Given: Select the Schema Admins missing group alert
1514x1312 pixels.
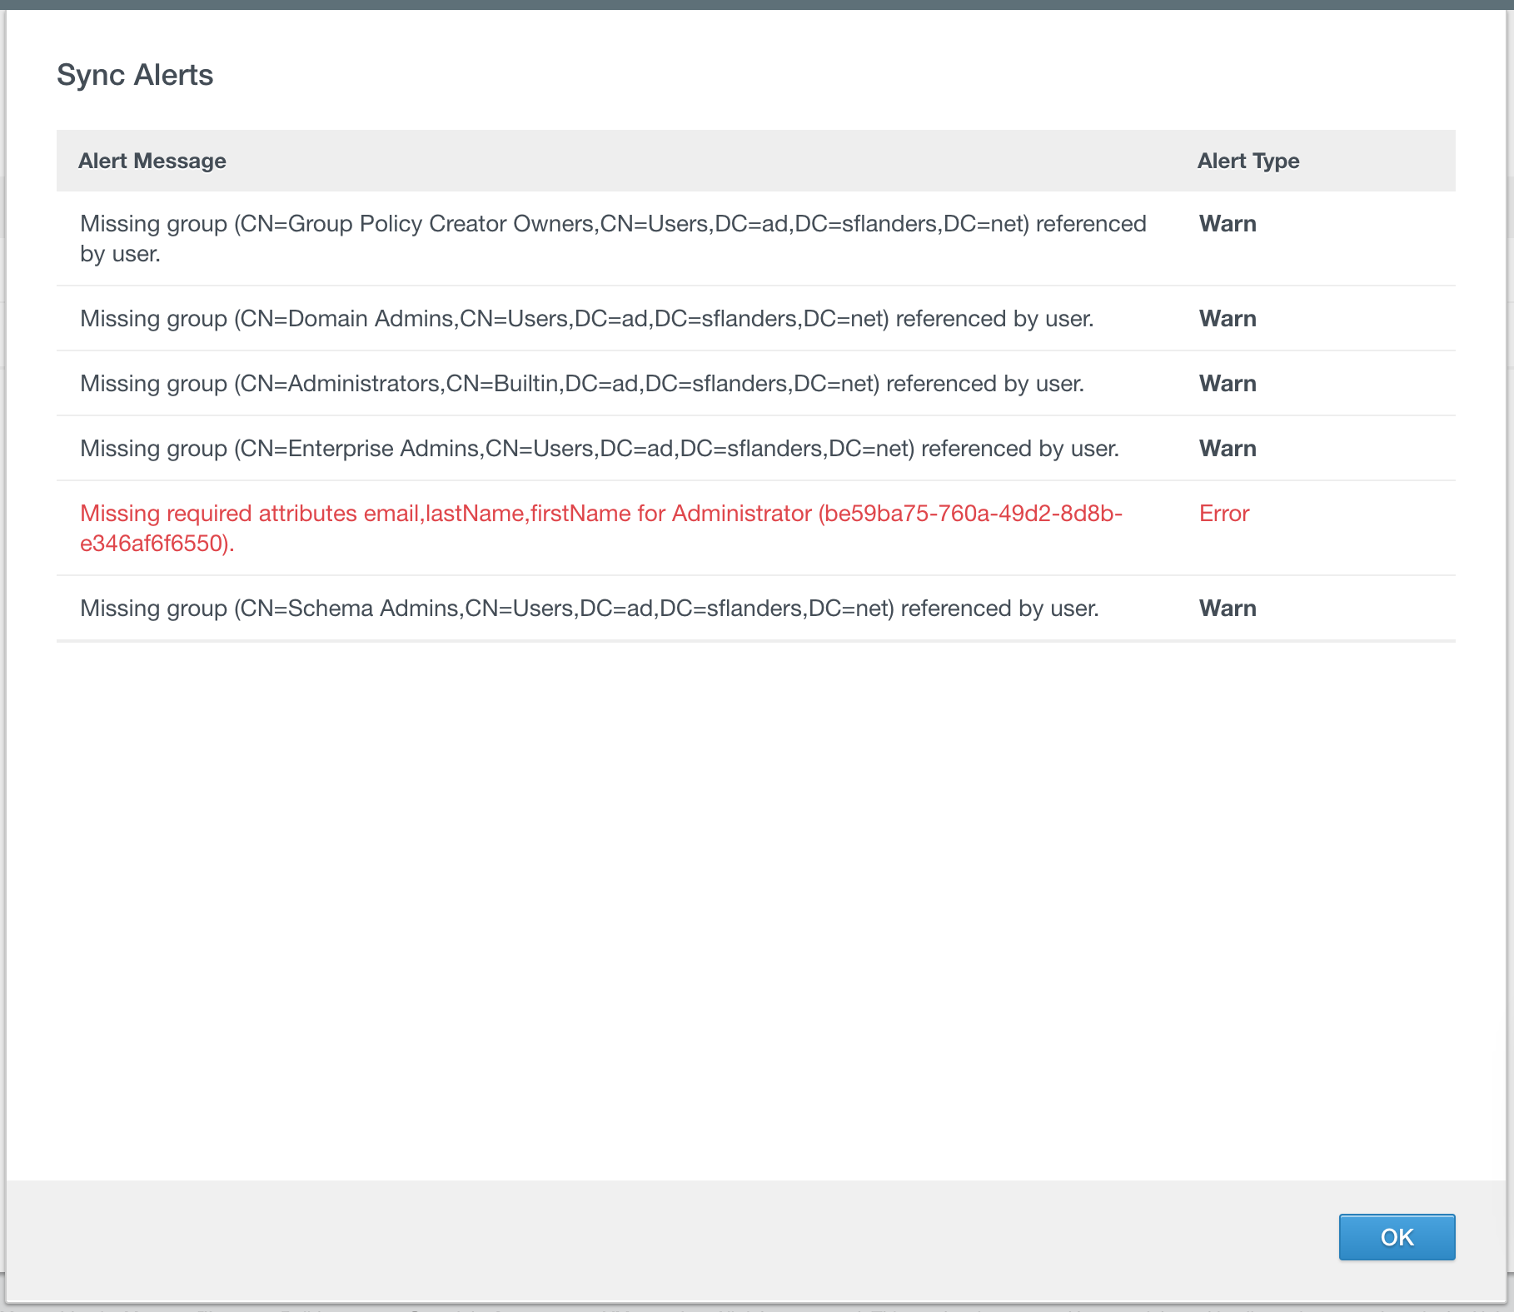Looking at the screenshot, I should pyautogui.click(x=589, y=609).
